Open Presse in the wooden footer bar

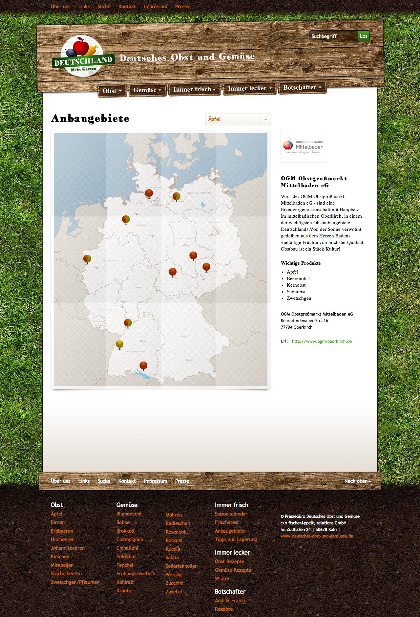[x=182, y=481]
